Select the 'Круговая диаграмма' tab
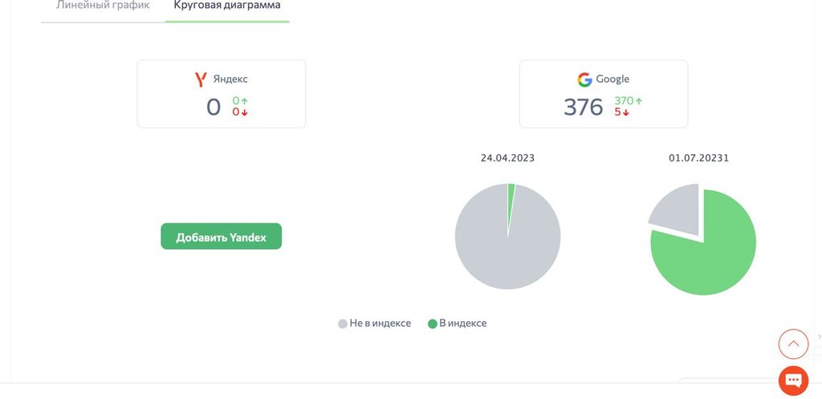 [x=227, y=6]
